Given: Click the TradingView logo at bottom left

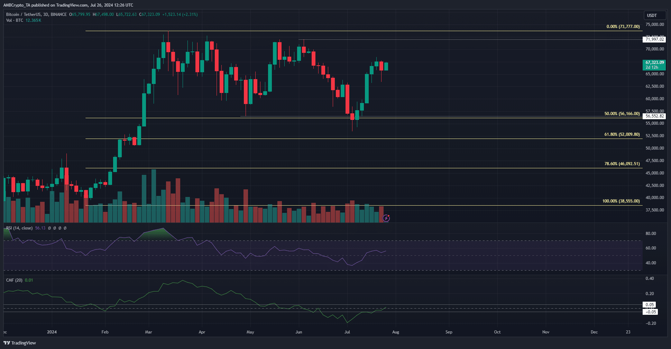Looking at the screenshot, I should 20,343.
